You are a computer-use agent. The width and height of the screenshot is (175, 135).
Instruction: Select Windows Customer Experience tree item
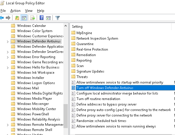click(x=40, y=36)
